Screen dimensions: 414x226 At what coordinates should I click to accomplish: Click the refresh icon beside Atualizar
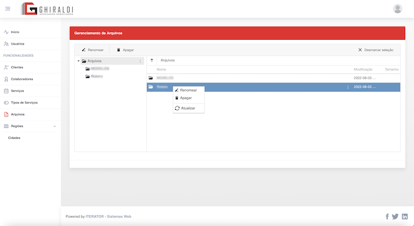177,108
